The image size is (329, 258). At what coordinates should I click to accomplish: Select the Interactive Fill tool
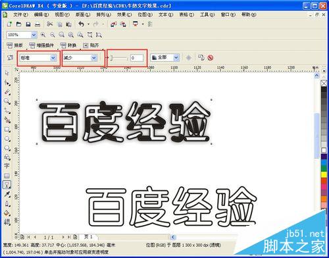point(7,222)
